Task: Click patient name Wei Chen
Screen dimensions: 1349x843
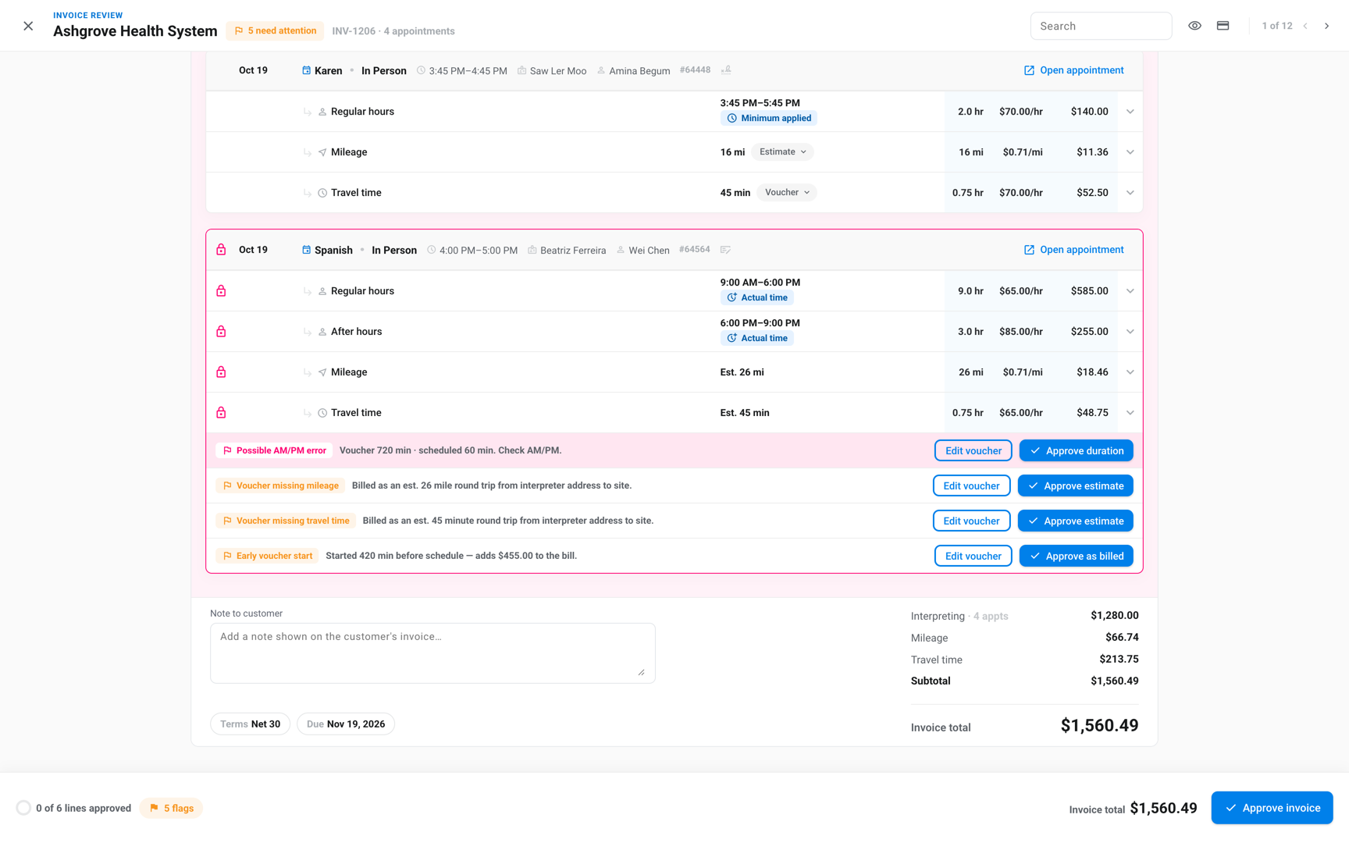Action: (649, 251)
